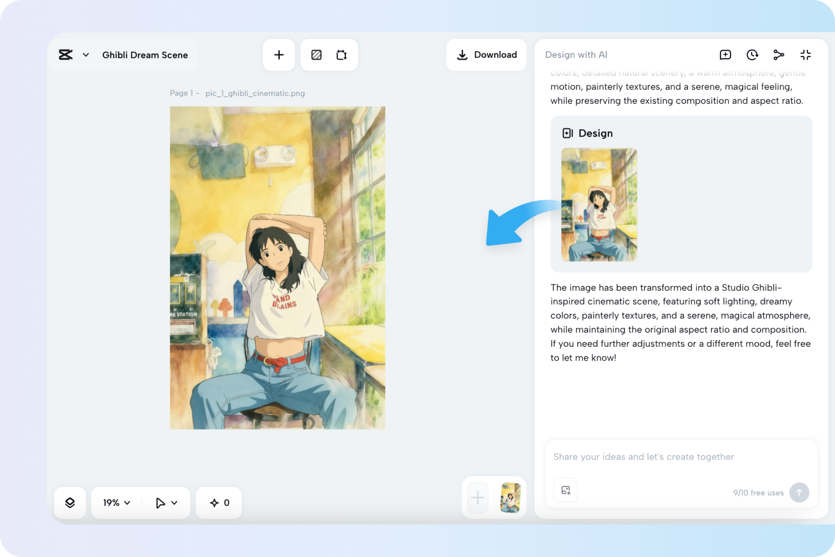The image size is (835, 557).
Task: Click the Ghibli Dream Scene project title
Action: tap(145, 55)
